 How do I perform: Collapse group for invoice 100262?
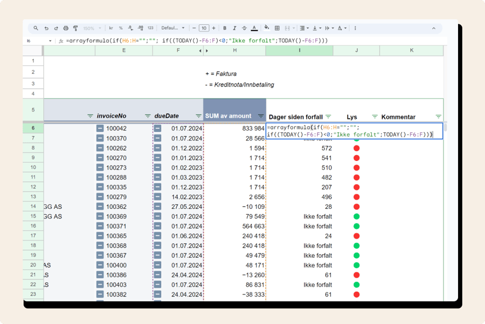pos(100,148)
